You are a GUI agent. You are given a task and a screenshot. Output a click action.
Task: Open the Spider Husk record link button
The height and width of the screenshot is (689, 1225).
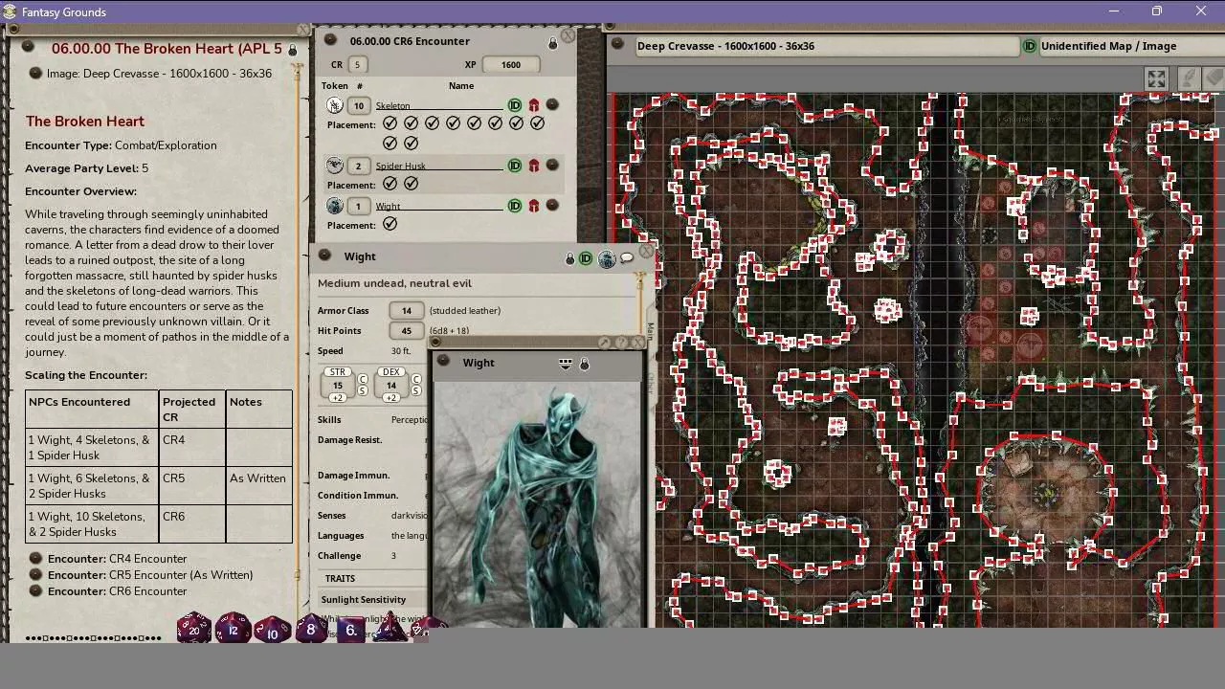click(552, 165)
